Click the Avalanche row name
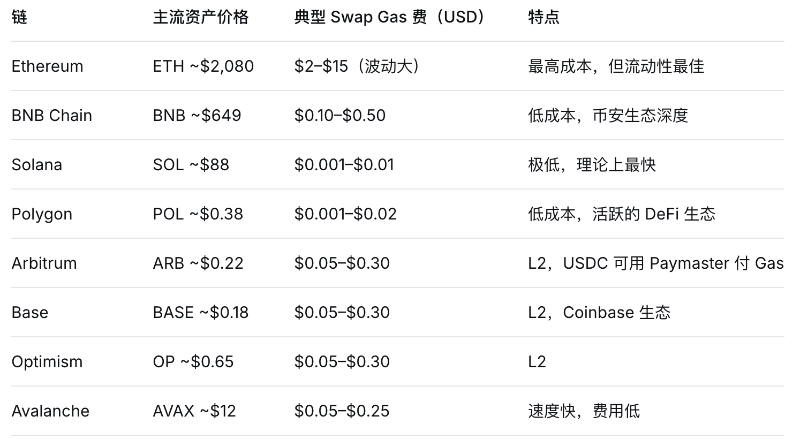Screen dimensions: 800x439 (50, 411)
